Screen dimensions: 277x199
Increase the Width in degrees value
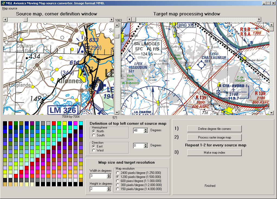[x=109, y=175]
